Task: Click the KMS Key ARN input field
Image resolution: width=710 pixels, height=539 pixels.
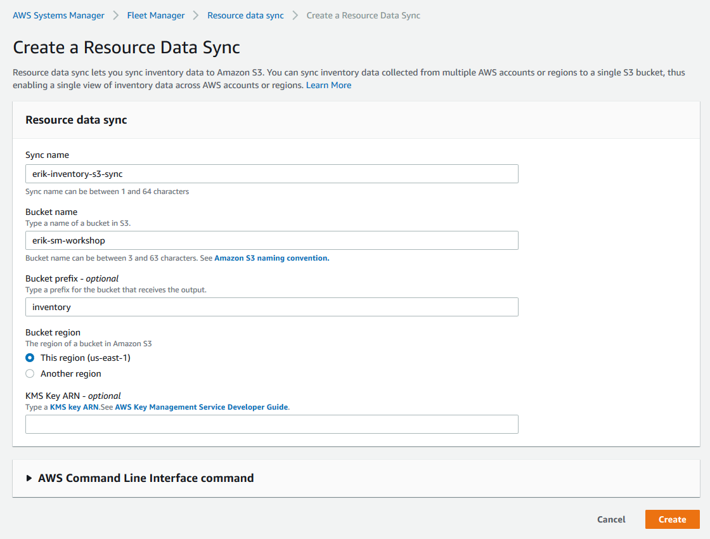Action: (x=272, y=424)
